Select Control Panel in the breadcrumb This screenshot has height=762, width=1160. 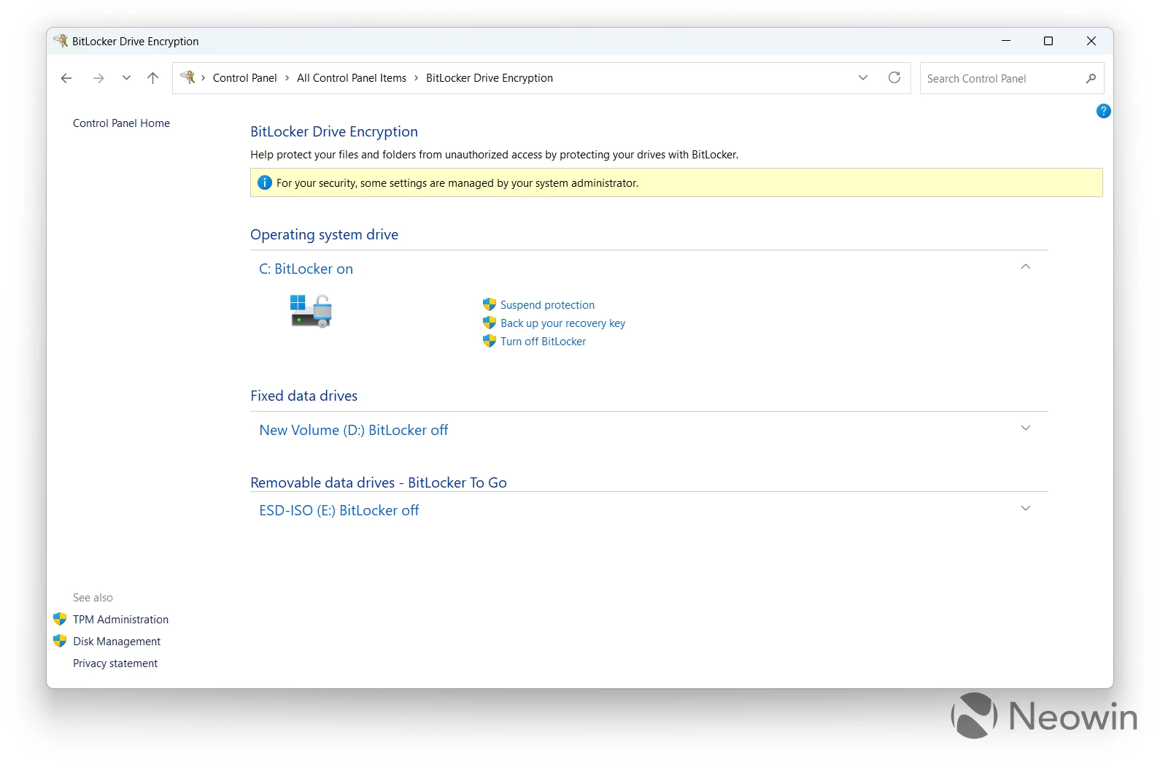pyautogui.click(x=244, y=78)
